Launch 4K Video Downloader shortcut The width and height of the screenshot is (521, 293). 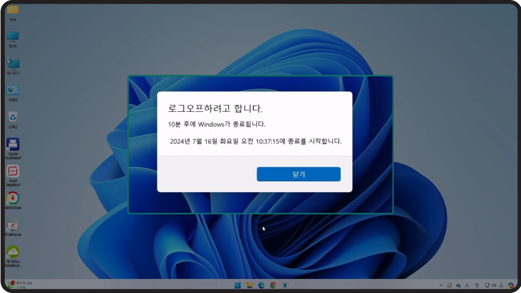point(13,252)
